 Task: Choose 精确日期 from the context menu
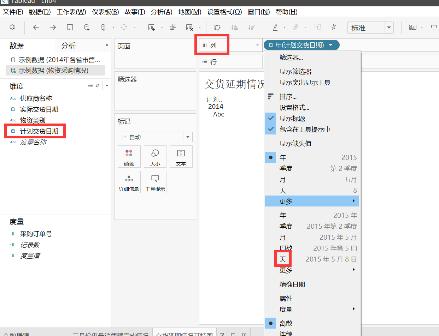point(292,284)
